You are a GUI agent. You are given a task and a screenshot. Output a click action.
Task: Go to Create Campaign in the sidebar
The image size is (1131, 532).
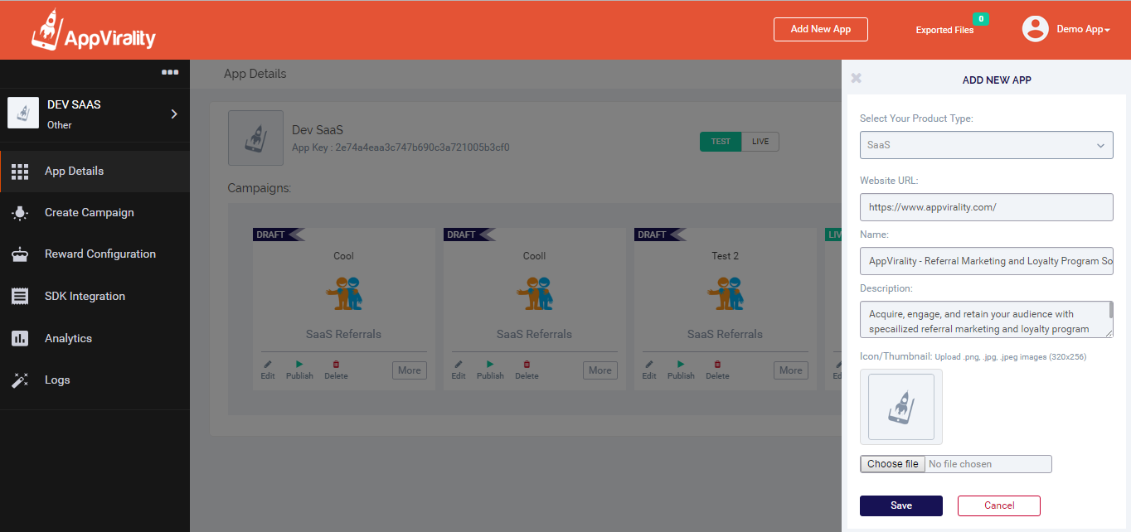[95, 213]
